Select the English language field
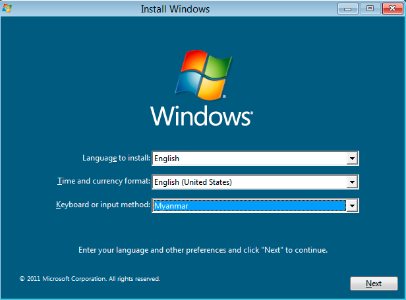The image size is (406, 300). tap(255, 158)
